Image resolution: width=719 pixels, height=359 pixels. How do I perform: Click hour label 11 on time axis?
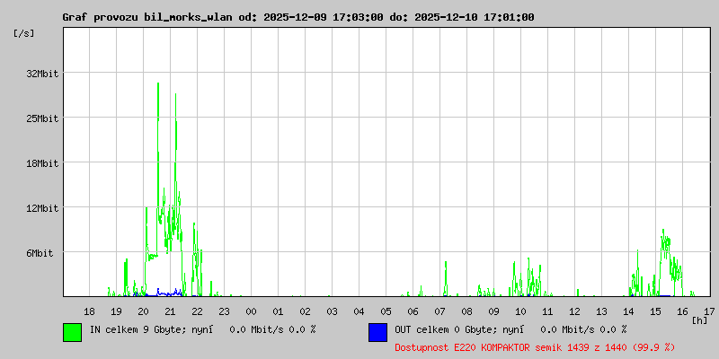coord(548,311)
